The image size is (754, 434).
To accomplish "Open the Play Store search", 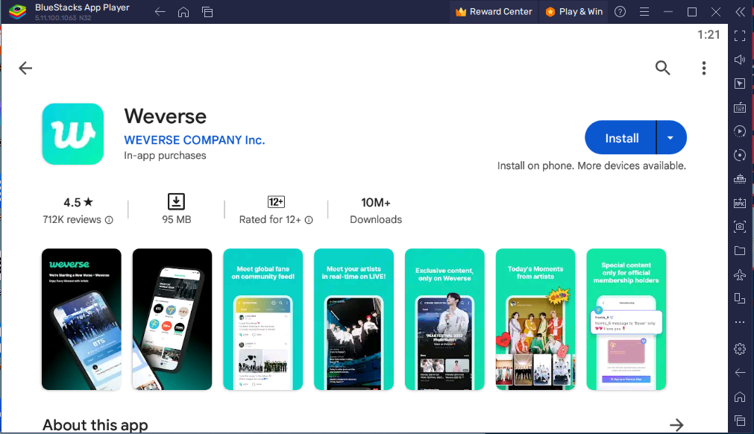I will (x=662, y=68).
